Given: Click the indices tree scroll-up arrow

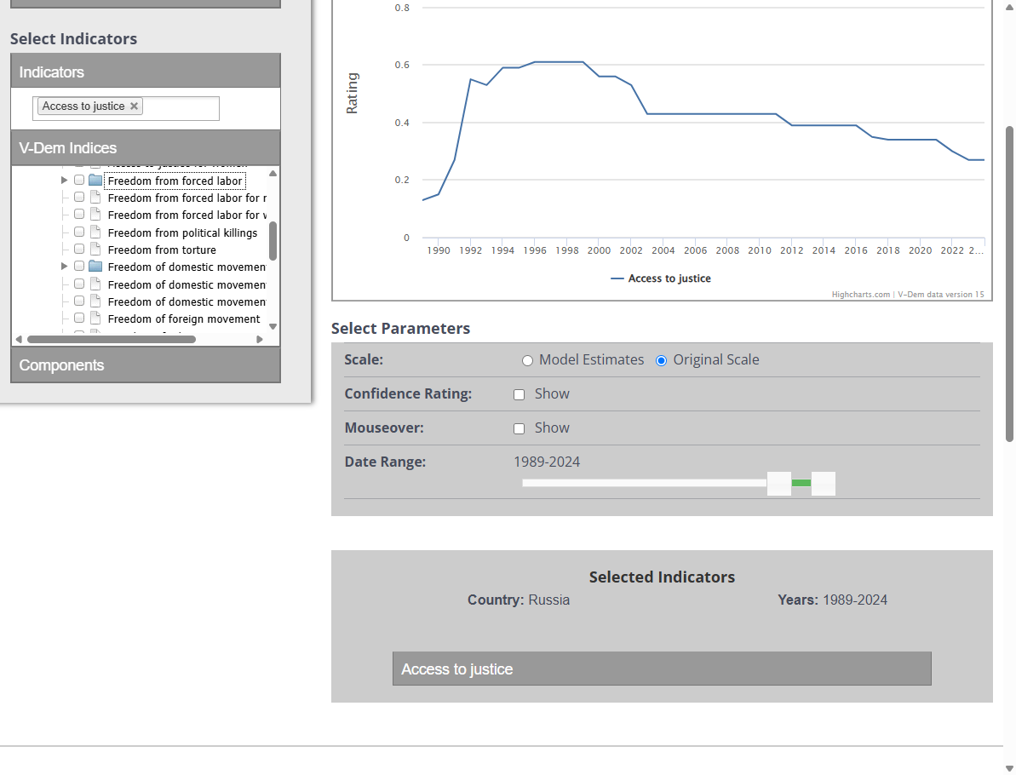Looking at the screenshot, I should point(273,173).
